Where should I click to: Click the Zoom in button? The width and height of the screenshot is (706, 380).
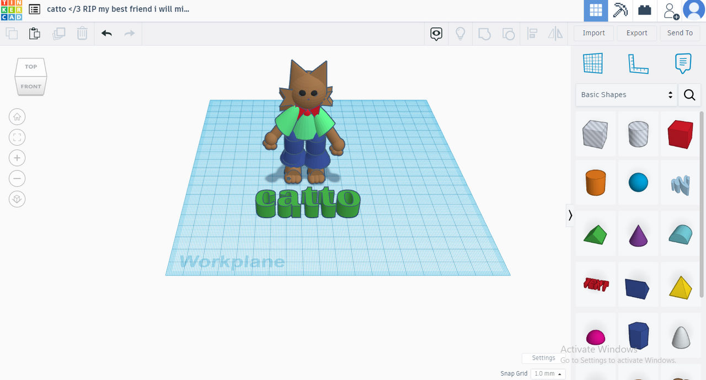point(17,158)
